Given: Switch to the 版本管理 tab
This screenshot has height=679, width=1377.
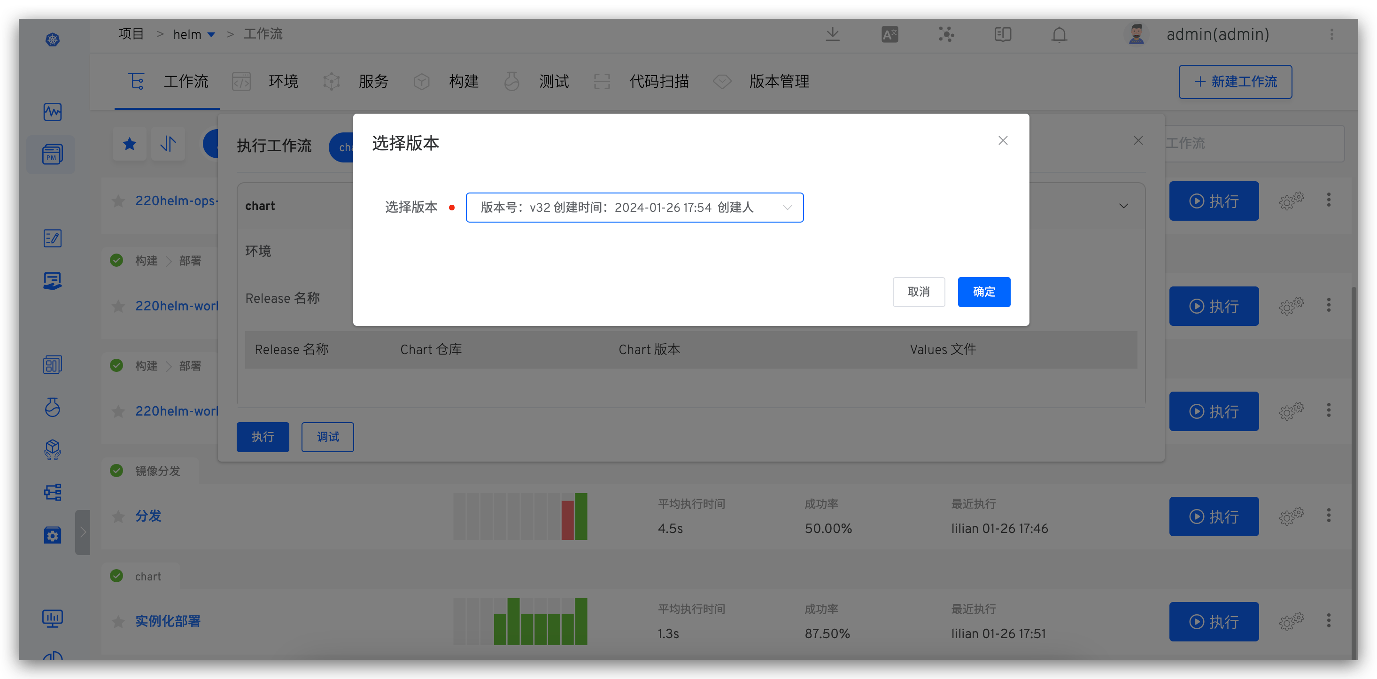Looking at the screenshot, I should tap(778, 82).
